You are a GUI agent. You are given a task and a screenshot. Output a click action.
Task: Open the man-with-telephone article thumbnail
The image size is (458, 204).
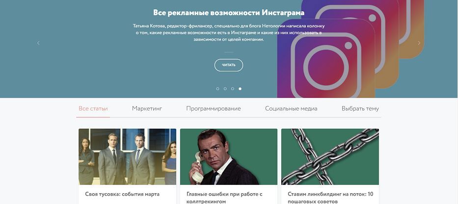229,157
